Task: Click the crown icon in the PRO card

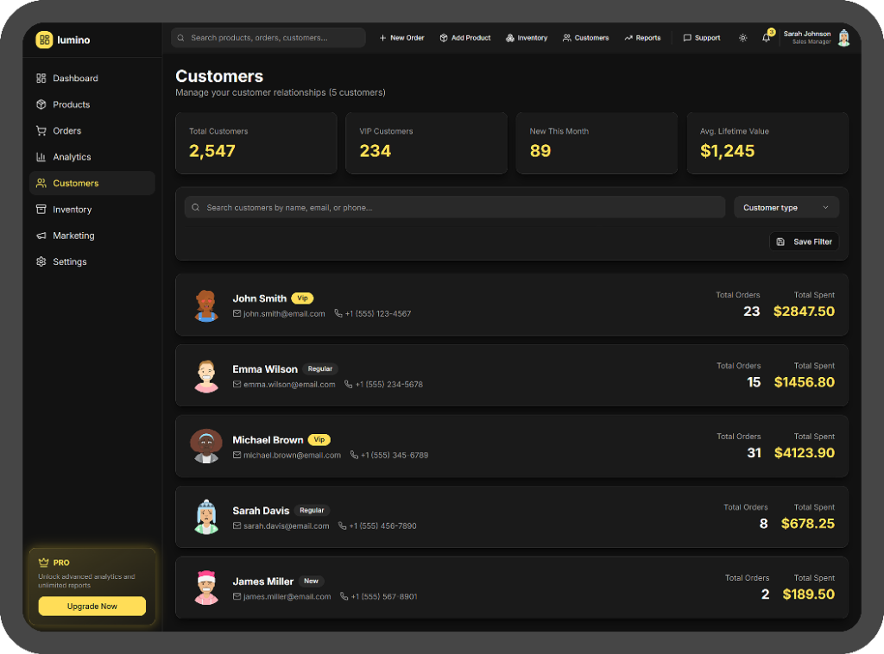Action: pyautogui.click(x=43, y=563)
